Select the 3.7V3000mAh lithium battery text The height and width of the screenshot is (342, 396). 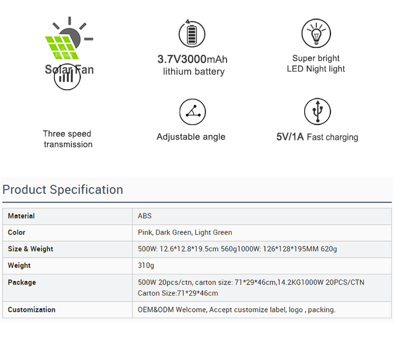point(193,65)
